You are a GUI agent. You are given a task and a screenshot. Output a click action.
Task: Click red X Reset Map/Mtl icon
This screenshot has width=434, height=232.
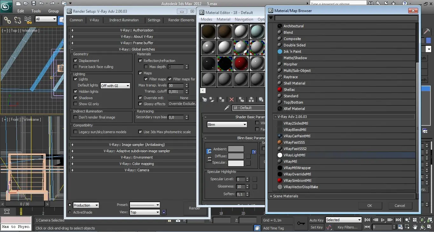232,99
